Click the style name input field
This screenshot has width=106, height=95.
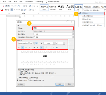point(53,28)
